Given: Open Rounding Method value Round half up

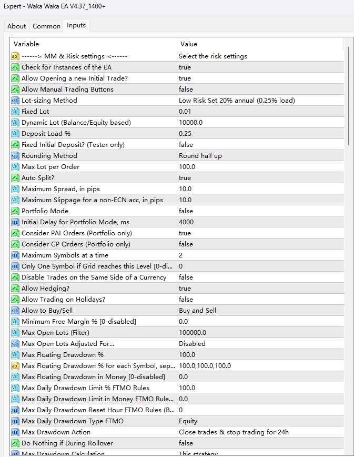Looking at the screenshot, I should click(x=260, y=156).
